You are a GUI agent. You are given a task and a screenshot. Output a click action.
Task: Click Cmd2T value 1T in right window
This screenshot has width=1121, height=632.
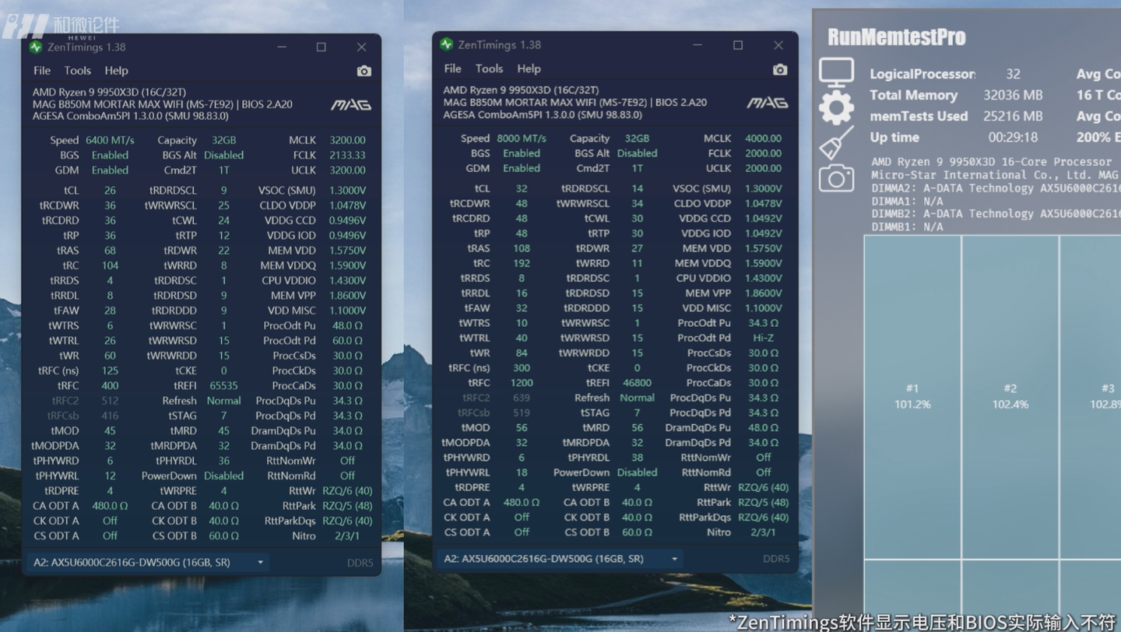click(637, 168)
